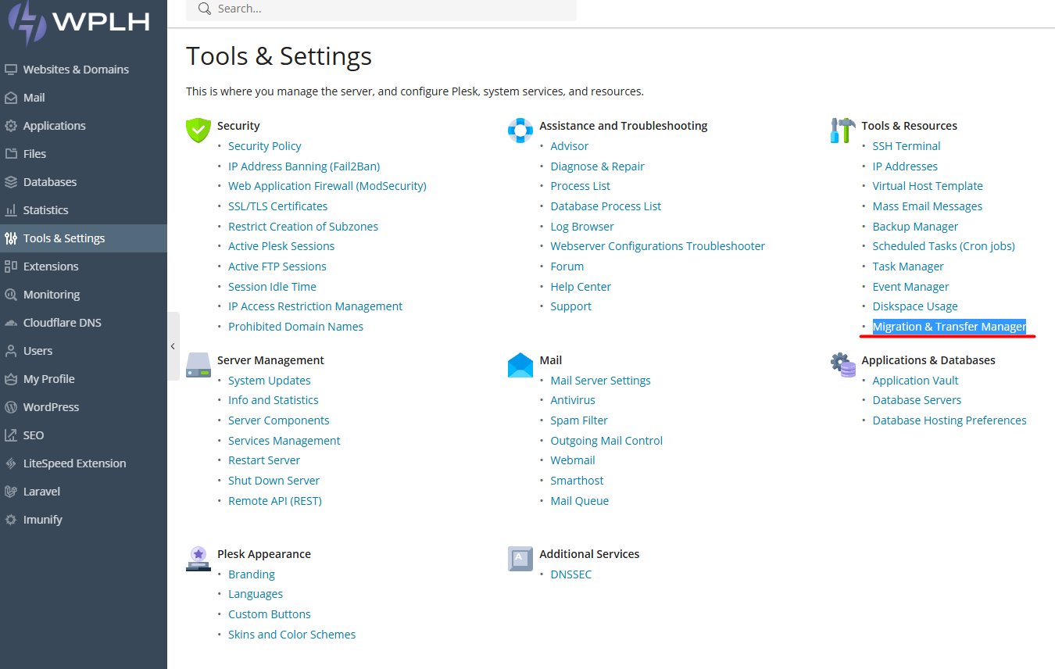Screen dimensions: 1055x669
Task: Click the Applications & Databases gears icon
Action: pyautogui.click(x=842, y=365)
